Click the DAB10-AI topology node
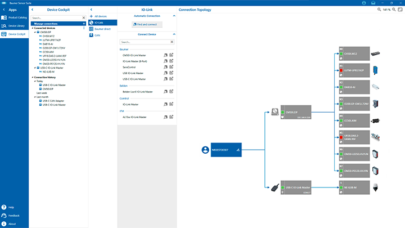 tap(354, 87)
